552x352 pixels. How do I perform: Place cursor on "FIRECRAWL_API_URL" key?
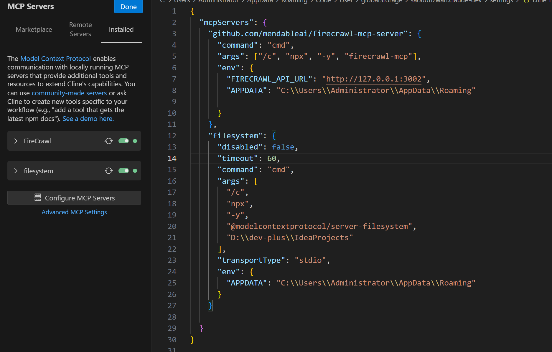(x=269, y=79)
